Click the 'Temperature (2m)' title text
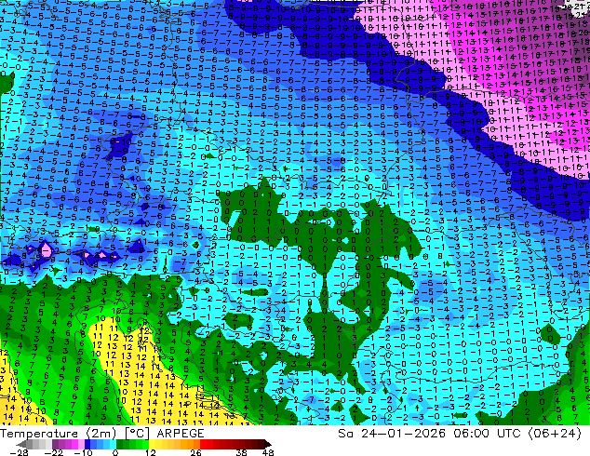 [x=59, y=434]
